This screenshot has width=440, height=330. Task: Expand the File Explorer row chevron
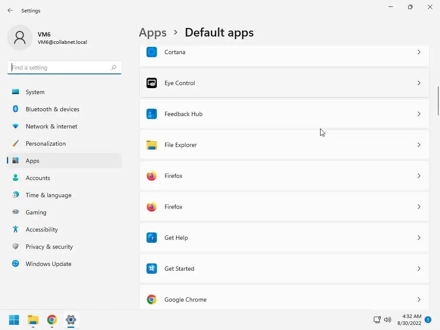click(x=419, y=145)
